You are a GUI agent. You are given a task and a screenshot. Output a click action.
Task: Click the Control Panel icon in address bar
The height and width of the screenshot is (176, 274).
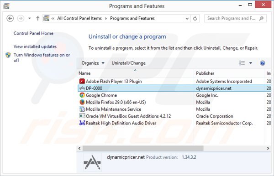47,18
